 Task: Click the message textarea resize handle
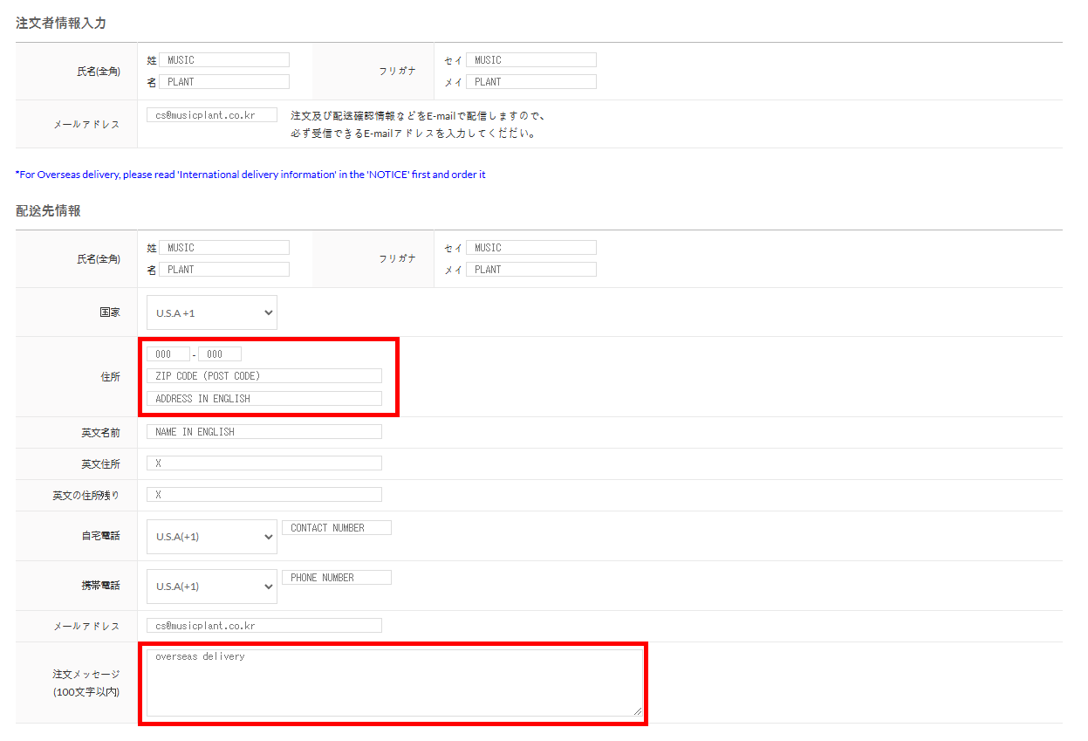[638, 711]
